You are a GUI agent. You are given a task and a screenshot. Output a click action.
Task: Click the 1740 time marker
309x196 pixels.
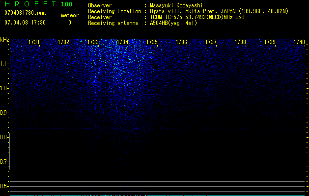[299, 42]
